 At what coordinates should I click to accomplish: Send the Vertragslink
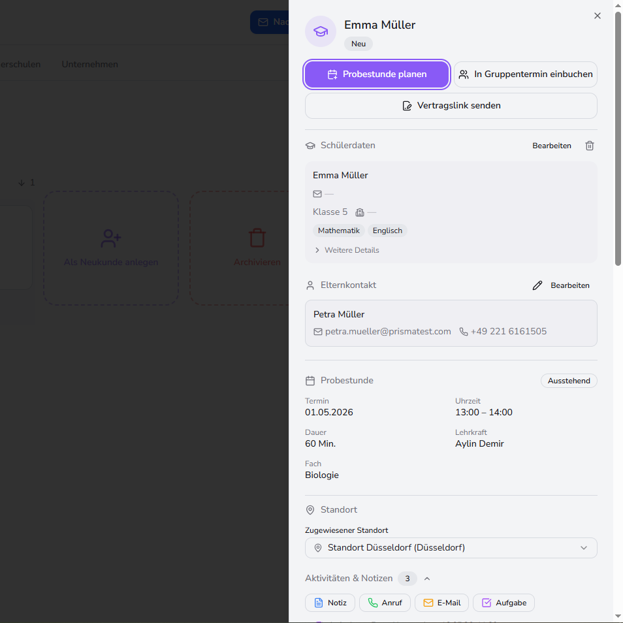pyautogui.click(x=451, y=106)
